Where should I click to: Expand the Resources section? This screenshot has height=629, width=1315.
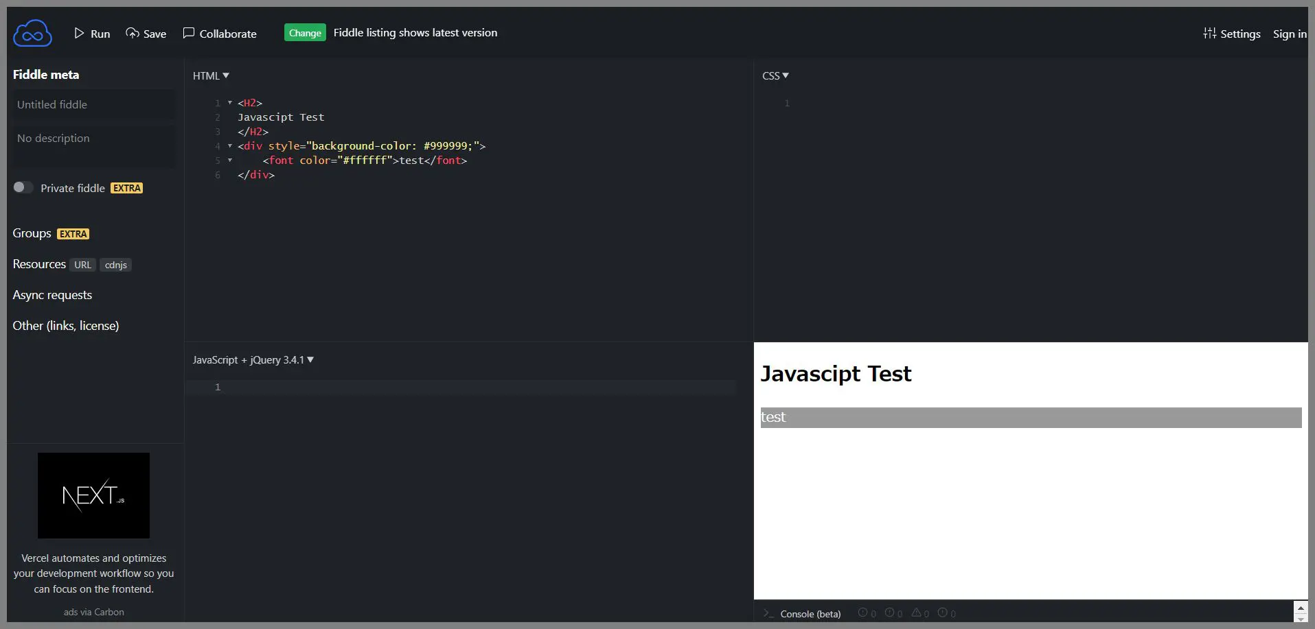[39, 264]
